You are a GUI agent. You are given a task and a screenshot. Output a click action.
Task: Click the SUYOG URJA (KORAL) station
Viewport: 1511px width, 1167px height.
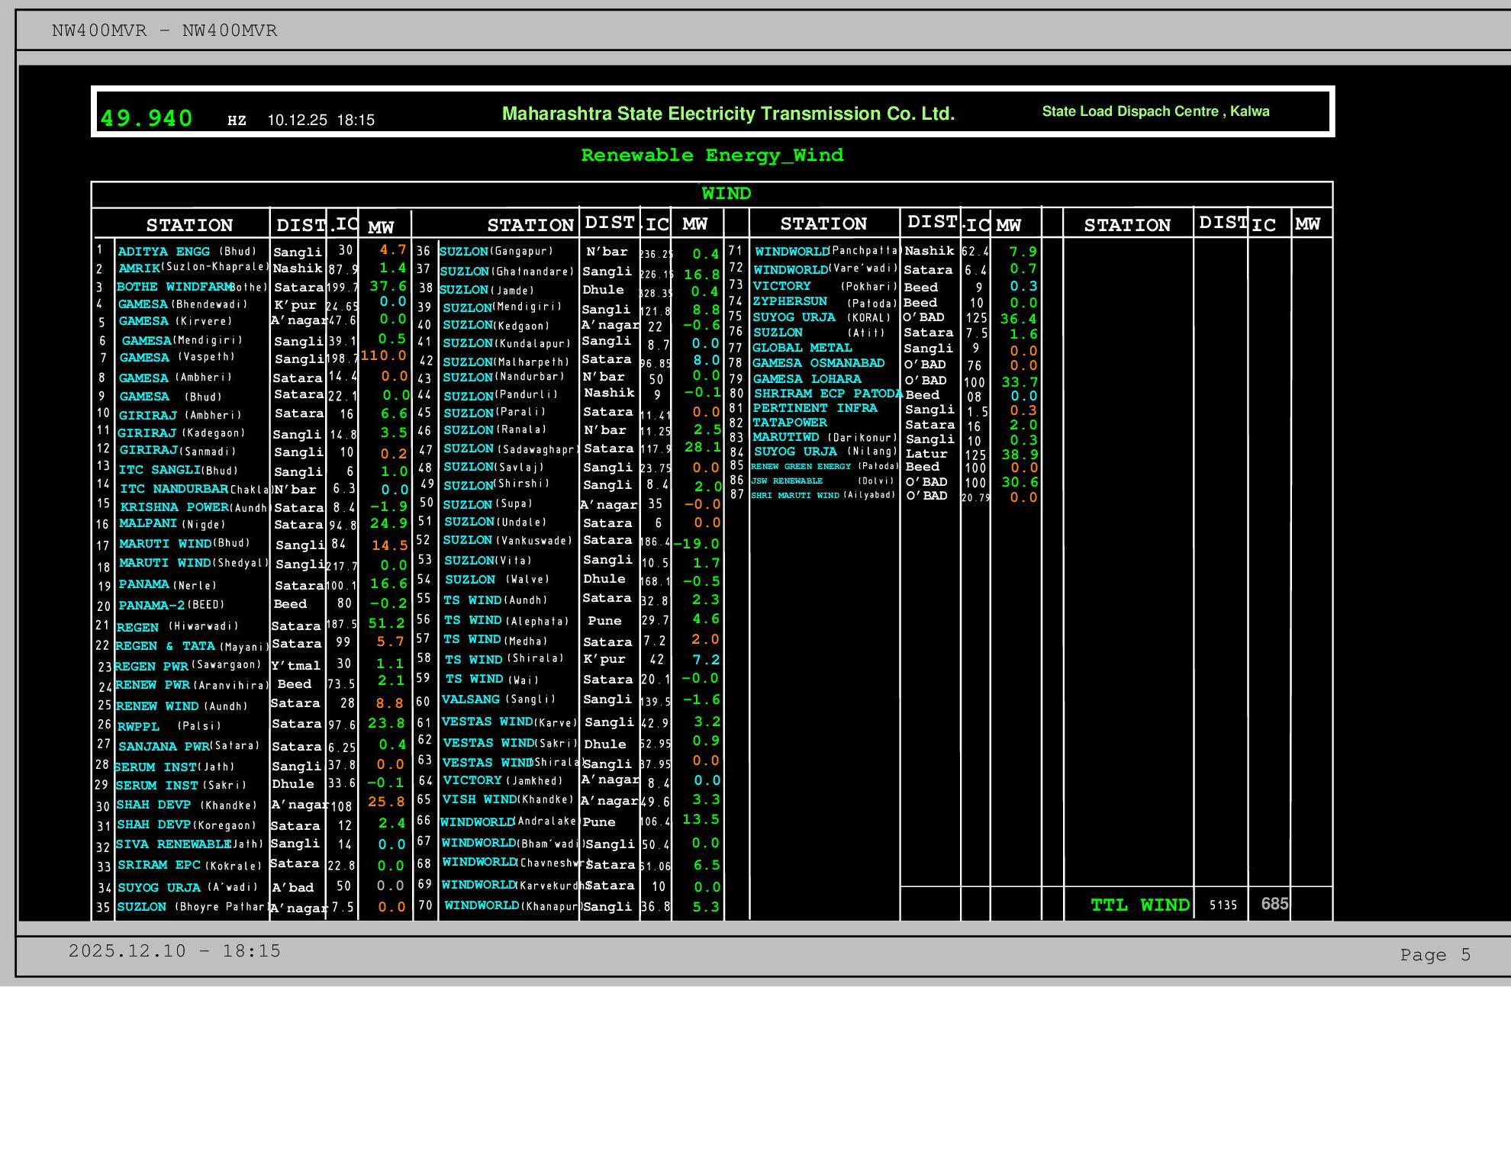[x=821, y=317]
